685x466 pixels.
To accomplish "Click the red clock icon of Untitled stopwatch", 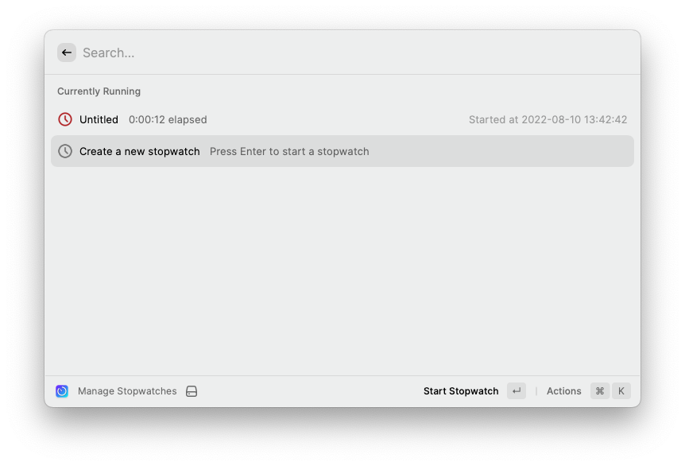I will [65, 119].
